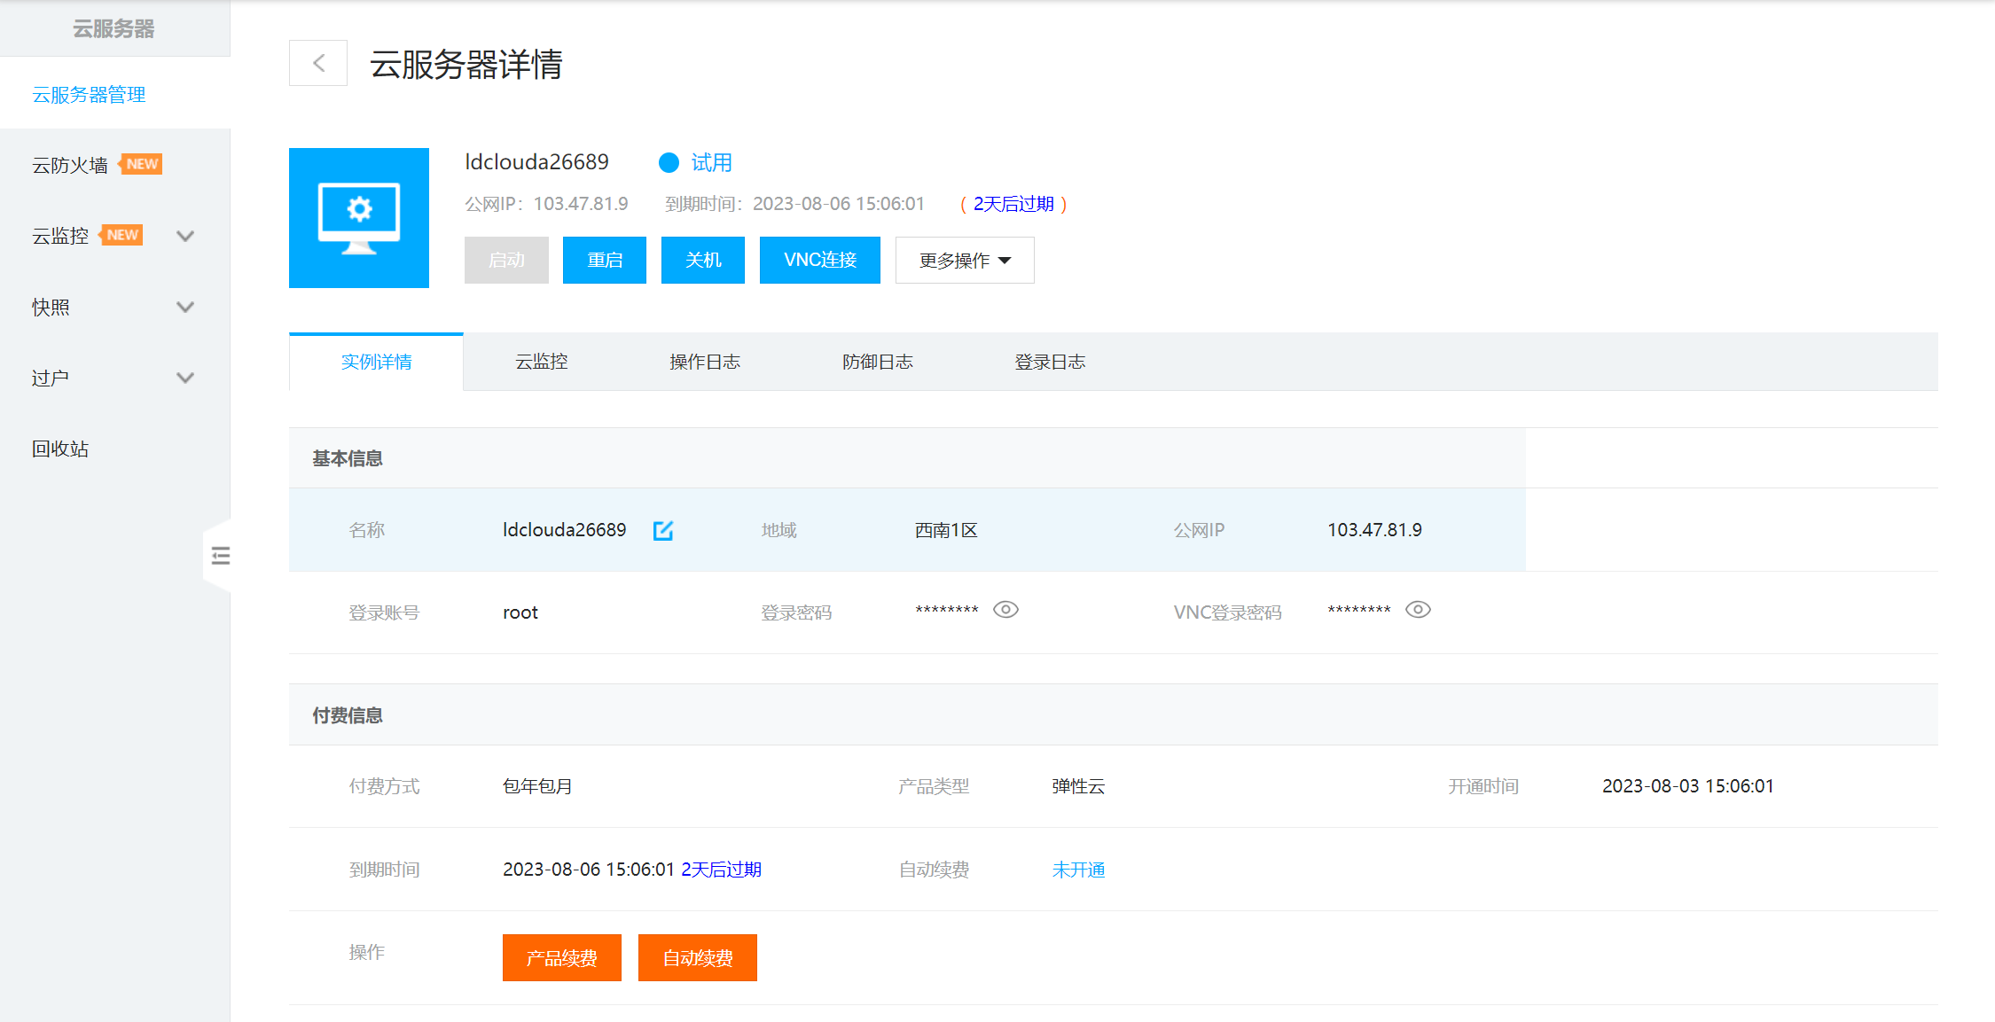Switch to the 防御日志 tab
Screen dimensions: 1995x1022
pos(877,362)
